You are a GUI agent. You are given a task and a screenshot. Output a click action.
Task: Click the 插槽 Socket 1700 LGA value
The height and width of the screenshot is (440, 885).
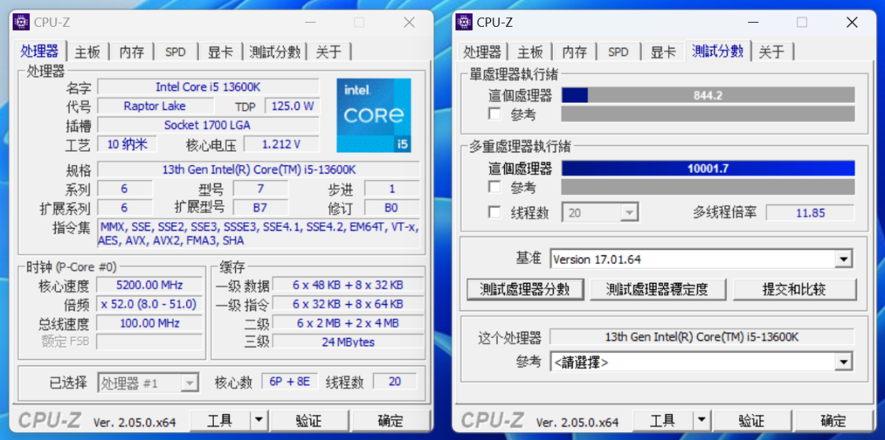[x=208, y=125]
